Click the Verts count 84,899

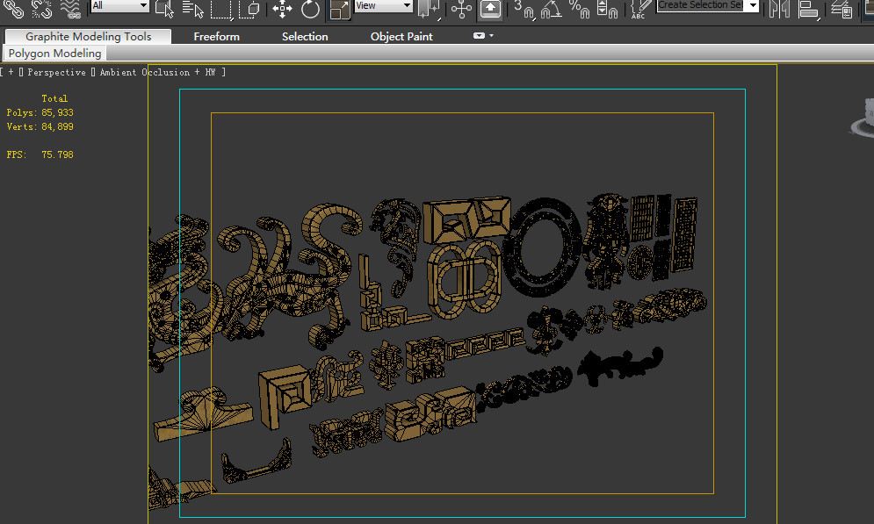(57, 126)
